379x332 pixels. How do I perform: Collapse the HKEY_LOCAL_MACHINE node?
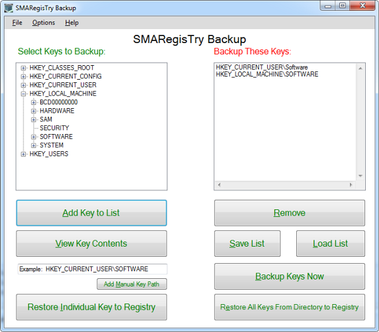point(23,94)
